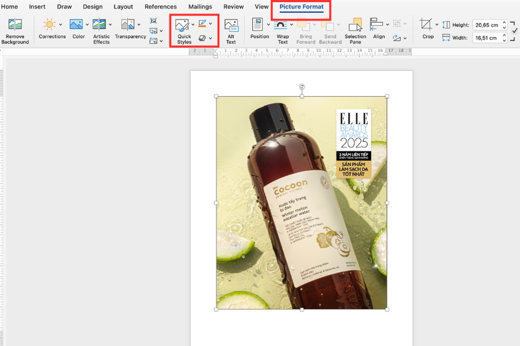Open the Align dropdown arrow
520x346 pixels.
click(388, 25)
